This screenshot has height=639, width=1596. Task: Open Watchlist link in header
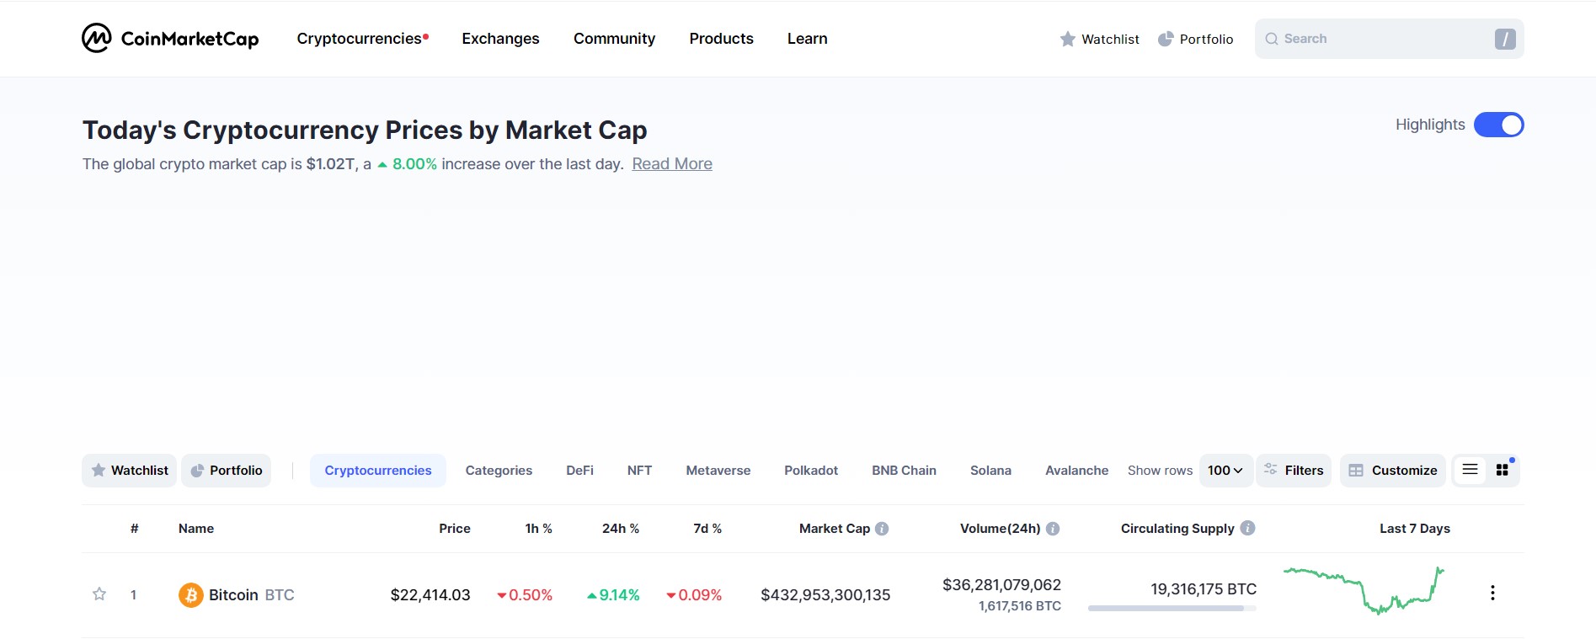1099,39
